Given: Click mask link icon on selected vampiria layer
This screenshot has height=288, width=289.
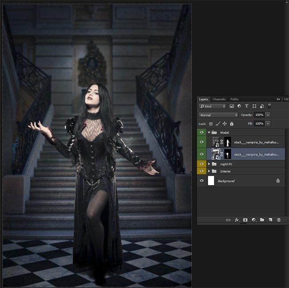Looking at the screenshot, I should click(x=222, y=154).
